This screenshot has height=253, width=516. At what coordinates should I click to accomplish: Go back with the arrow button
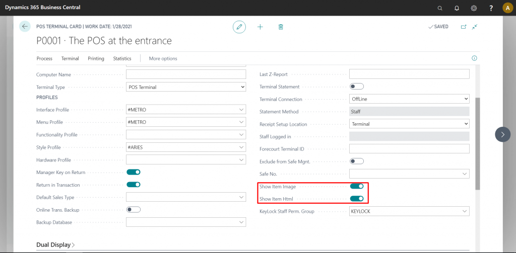[25, 26]
